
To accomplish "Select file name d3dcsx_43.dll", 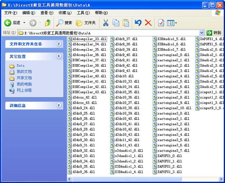I will point(85,103).
